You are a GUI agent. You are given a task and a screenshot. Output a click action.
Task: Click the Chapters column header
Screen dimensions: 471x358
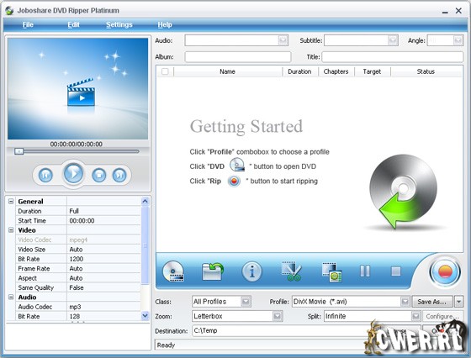(336, 71)
